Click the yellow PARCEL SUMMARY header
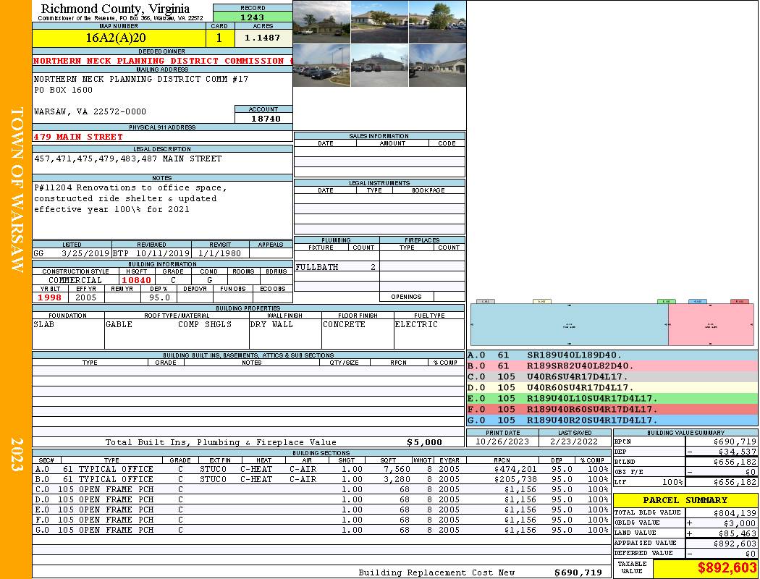760x579 pixels. tap(685, 500)
